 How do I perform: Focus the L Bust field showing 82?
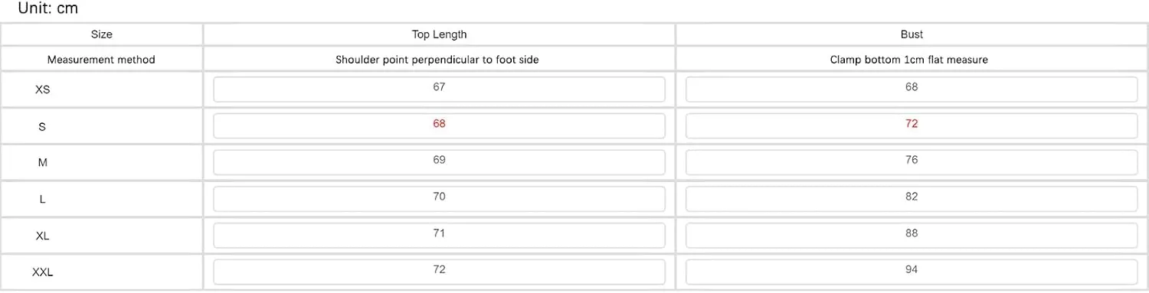coord(912,199)
